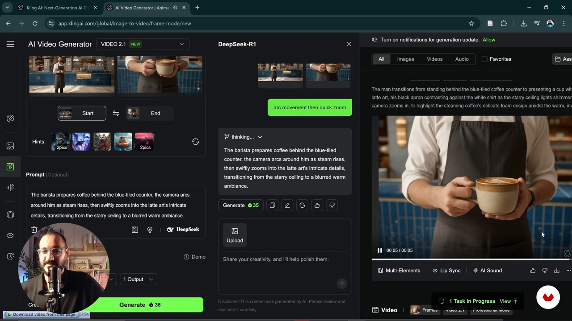Seek on the video progress bar
The image size is (572, 321).
(x=472, y=259)
